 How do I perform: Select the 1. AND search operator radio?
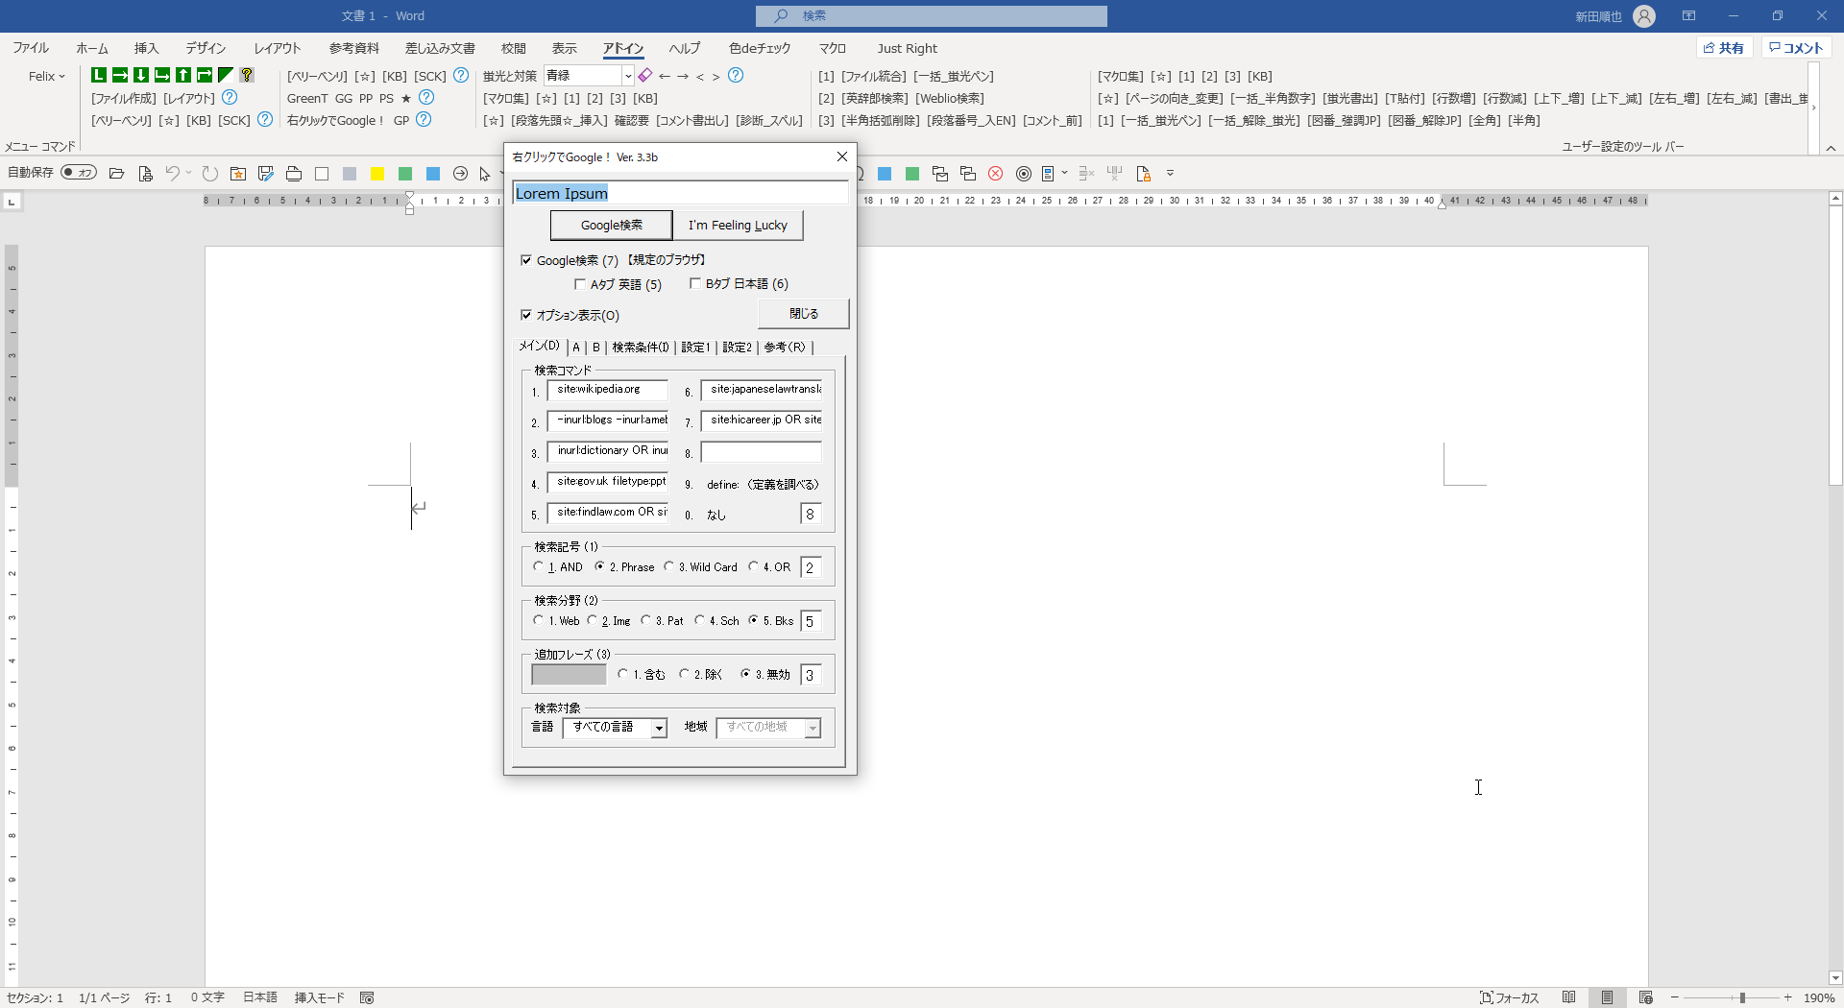pos(539,566)
